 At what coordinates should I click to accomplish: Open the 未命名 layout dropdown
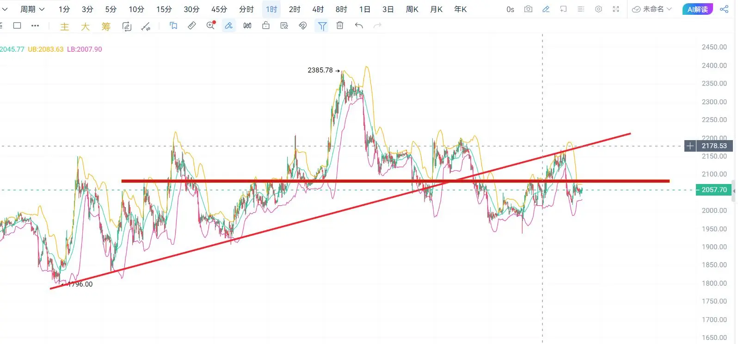tap(652, 9)
